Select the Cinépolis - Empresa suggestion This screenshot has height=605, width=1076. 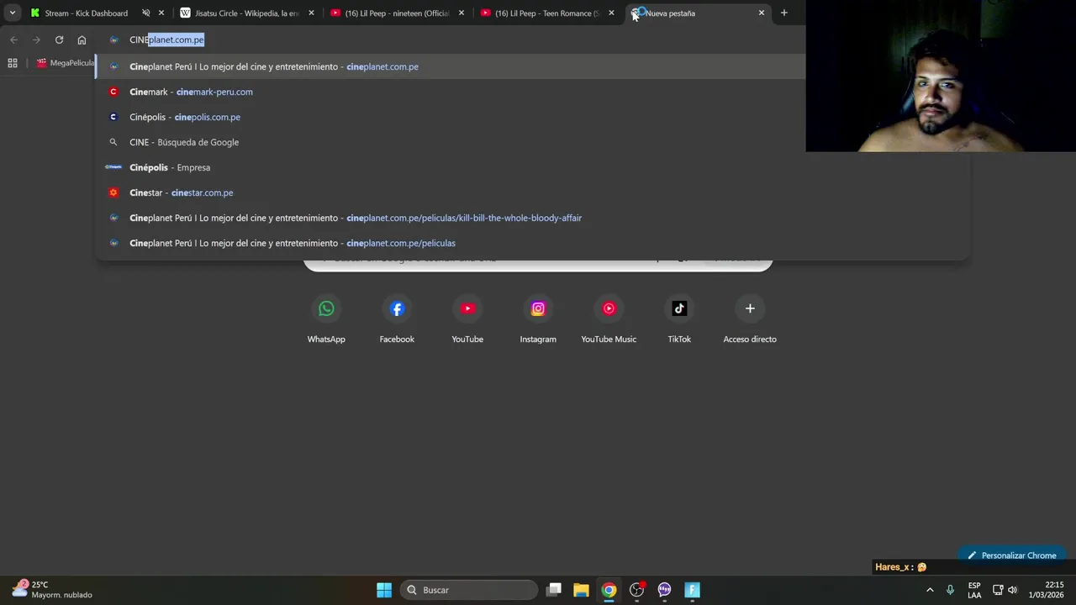[x=533, y=167]
